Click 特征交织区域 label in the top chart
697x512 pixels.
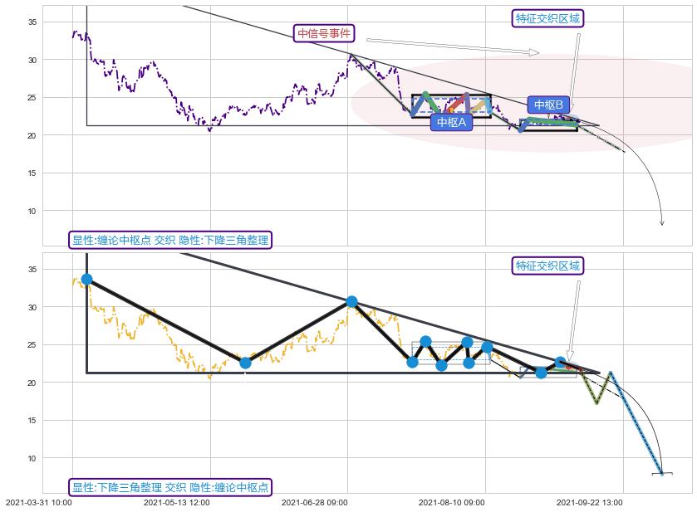click(547, 18)
